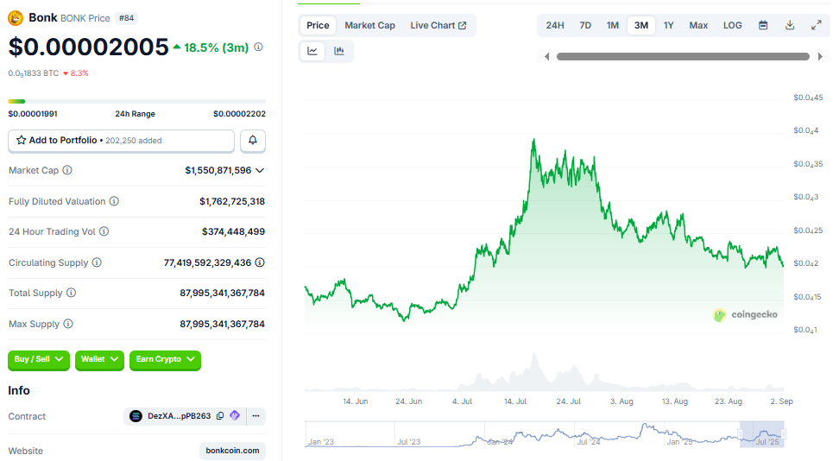
Task: Click the navigator range selection window
Action: pyautogui.click(x=762, y=433)
